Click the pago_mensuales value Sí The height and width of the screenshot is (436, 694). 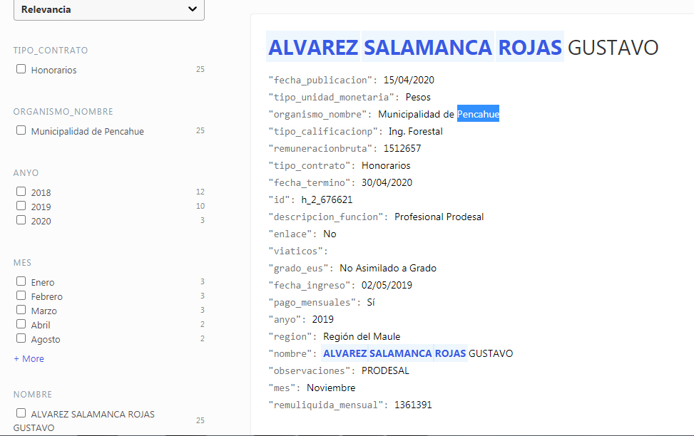pos(371,303)
